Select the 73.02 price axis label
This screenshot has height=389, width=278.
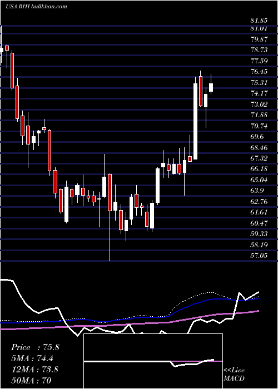259,104
